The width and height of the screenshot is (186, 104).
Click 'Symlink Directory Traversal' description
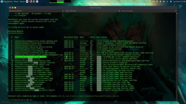[x=112, y=63]
